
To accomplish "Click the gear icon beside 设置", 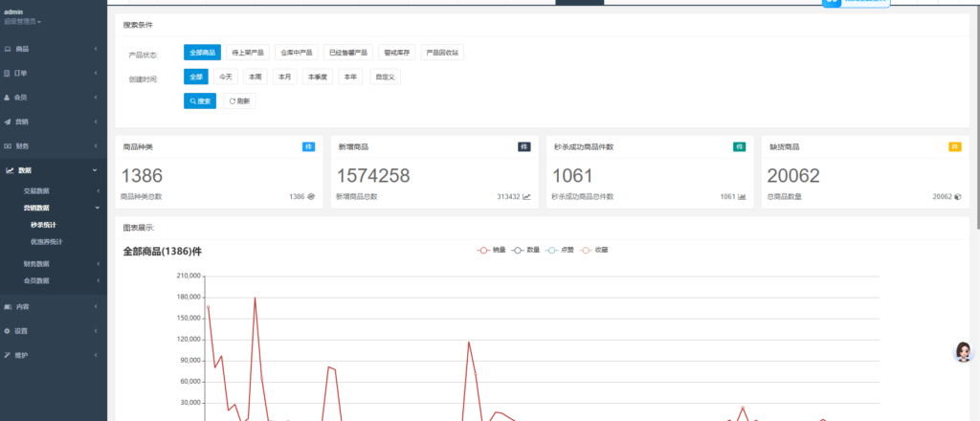I will pos(7,331).
